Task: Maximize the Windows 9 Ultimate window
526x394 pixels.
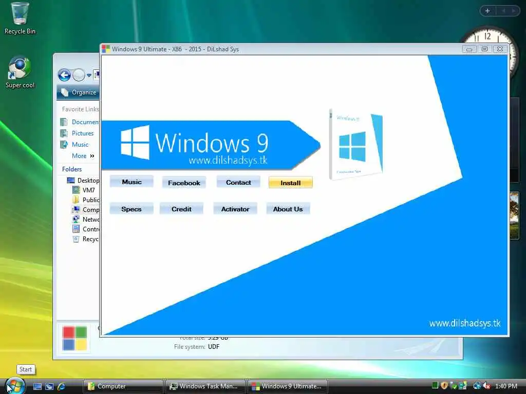Action: (x=484, y=49)
